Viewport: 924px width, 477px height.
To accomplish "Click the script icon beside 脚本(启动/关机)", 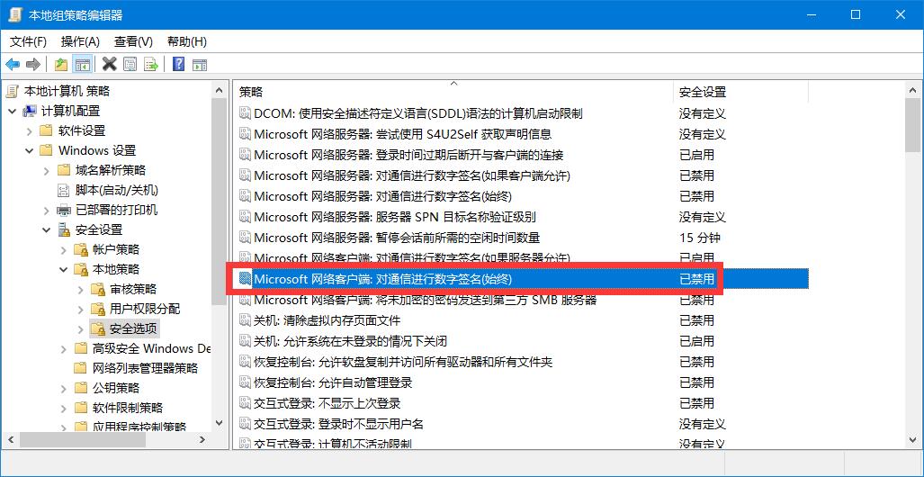I will (63, 190).
